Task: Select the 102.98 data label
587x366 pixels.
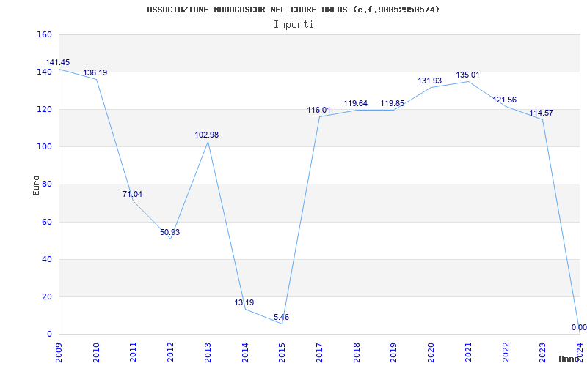Action: click(x=207, y=135)
